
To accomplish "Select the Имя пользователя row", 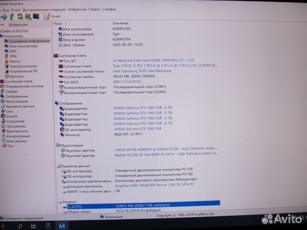I will pyautogui.click(x=89, y=34).
